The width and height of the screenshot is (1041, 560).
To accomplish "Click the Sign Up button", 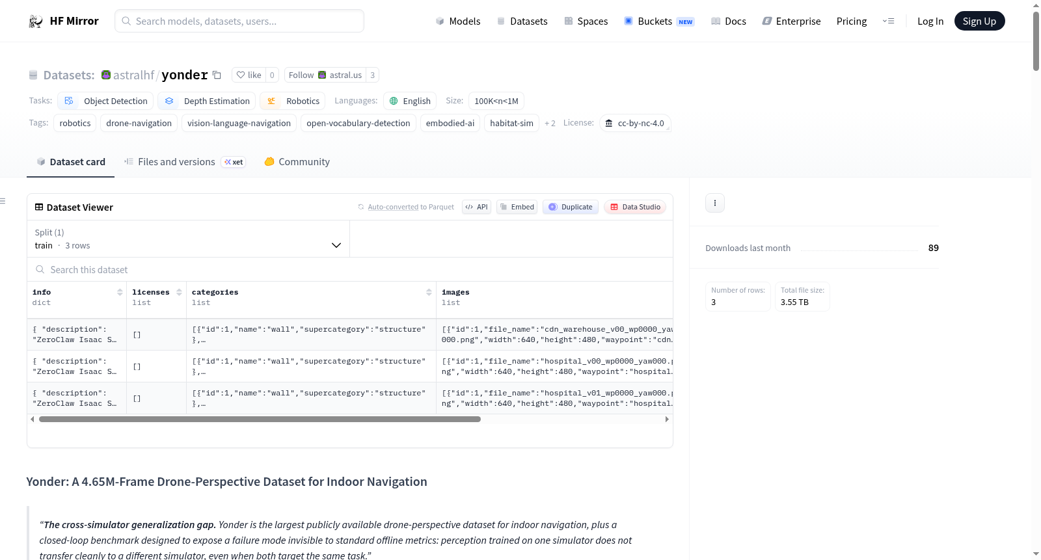I will point(979,21).
